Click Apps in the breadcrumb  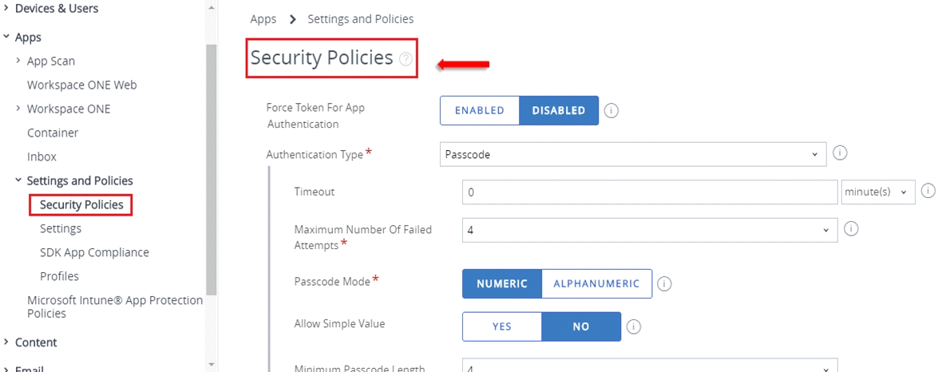(263, 19)
